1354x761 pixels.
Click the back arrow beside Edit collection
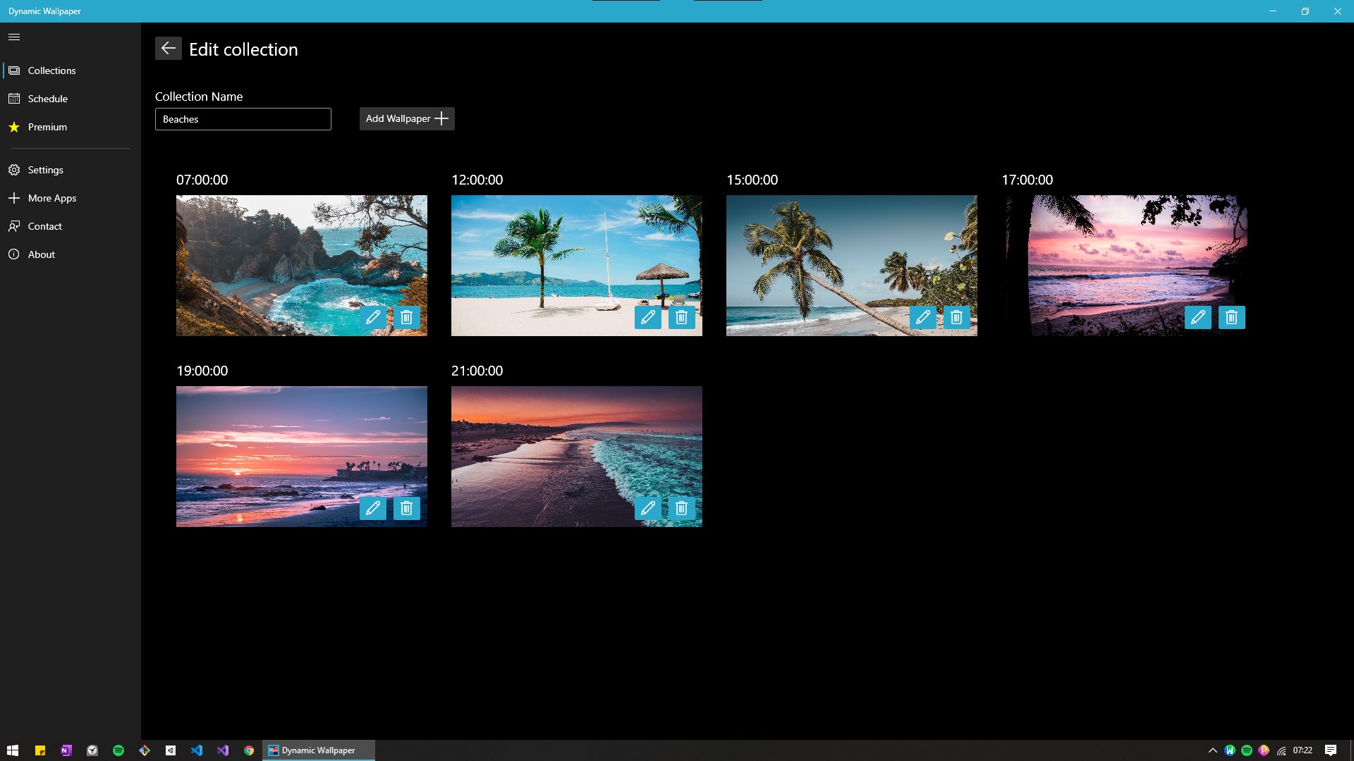(168, 48)
